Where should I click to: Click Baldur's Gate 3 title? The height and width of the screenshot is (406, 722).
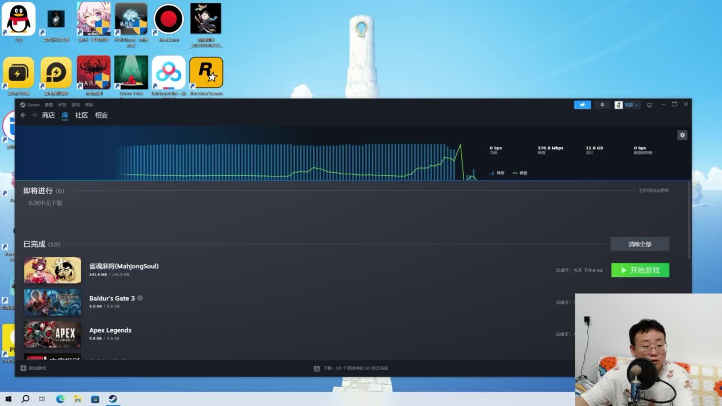pos(112,298)
